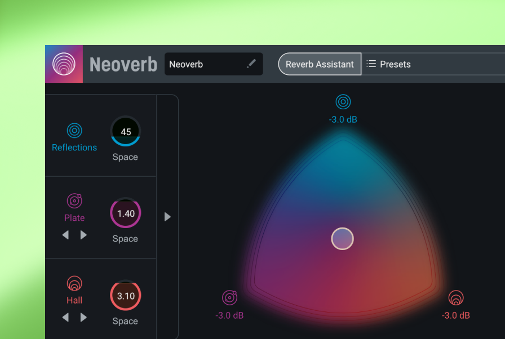Open the Presets menu
The image size is (505, 339).
(388, 64)
